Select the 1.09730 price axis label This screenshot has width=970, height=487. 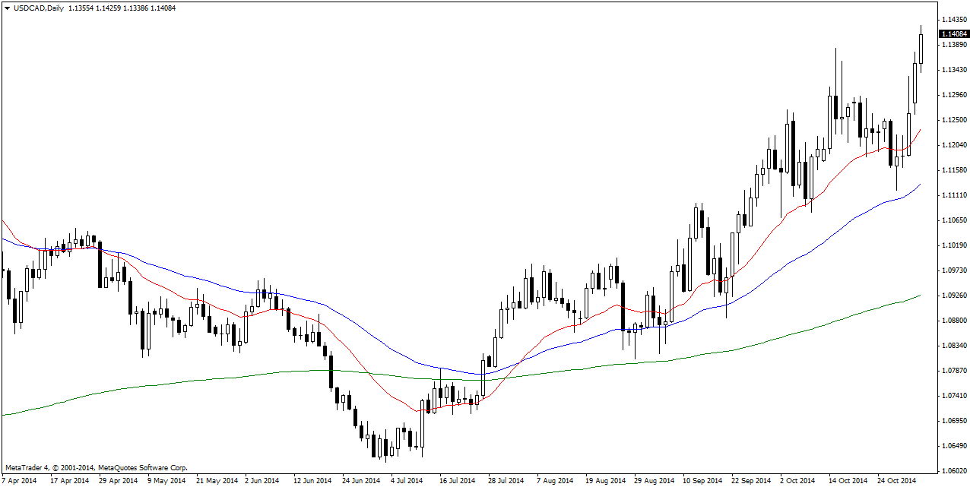pyautogui.click(x=954, y=270)
